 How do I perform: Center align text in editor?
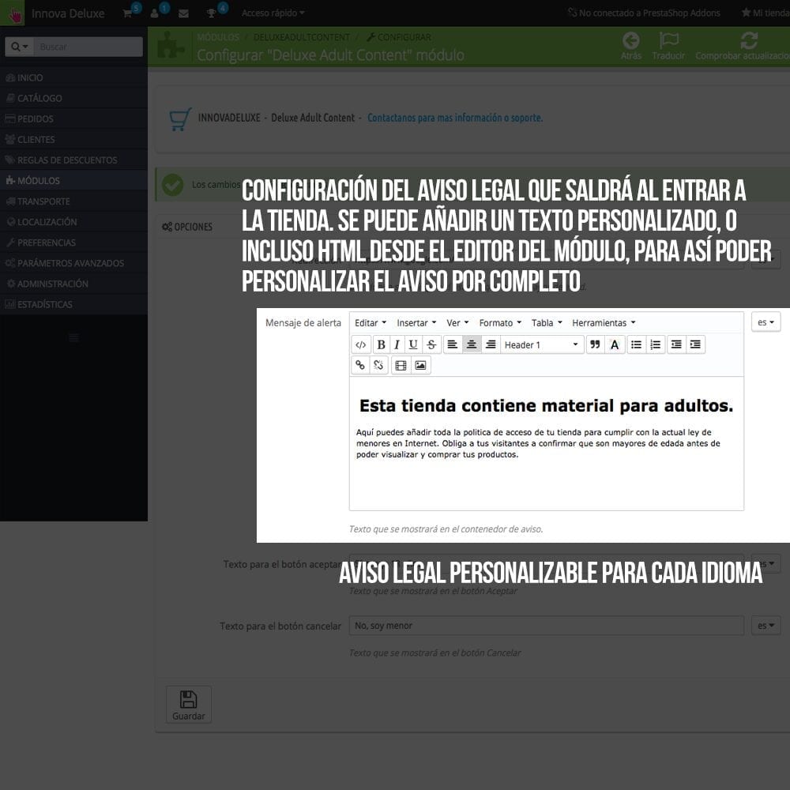point(472,344)
